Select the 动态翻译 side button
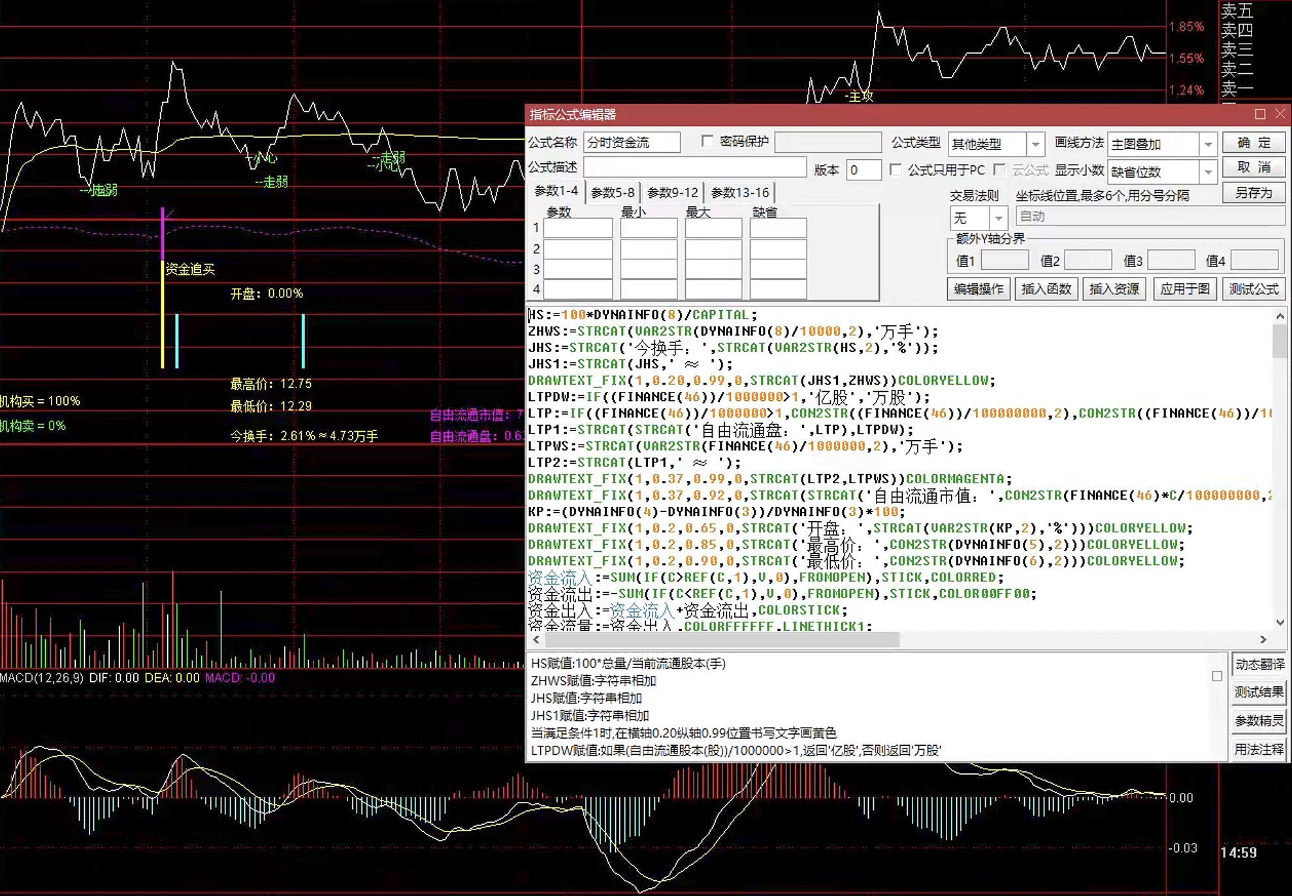This screenshot has height=896, width=1292. tap(1259, 665)
